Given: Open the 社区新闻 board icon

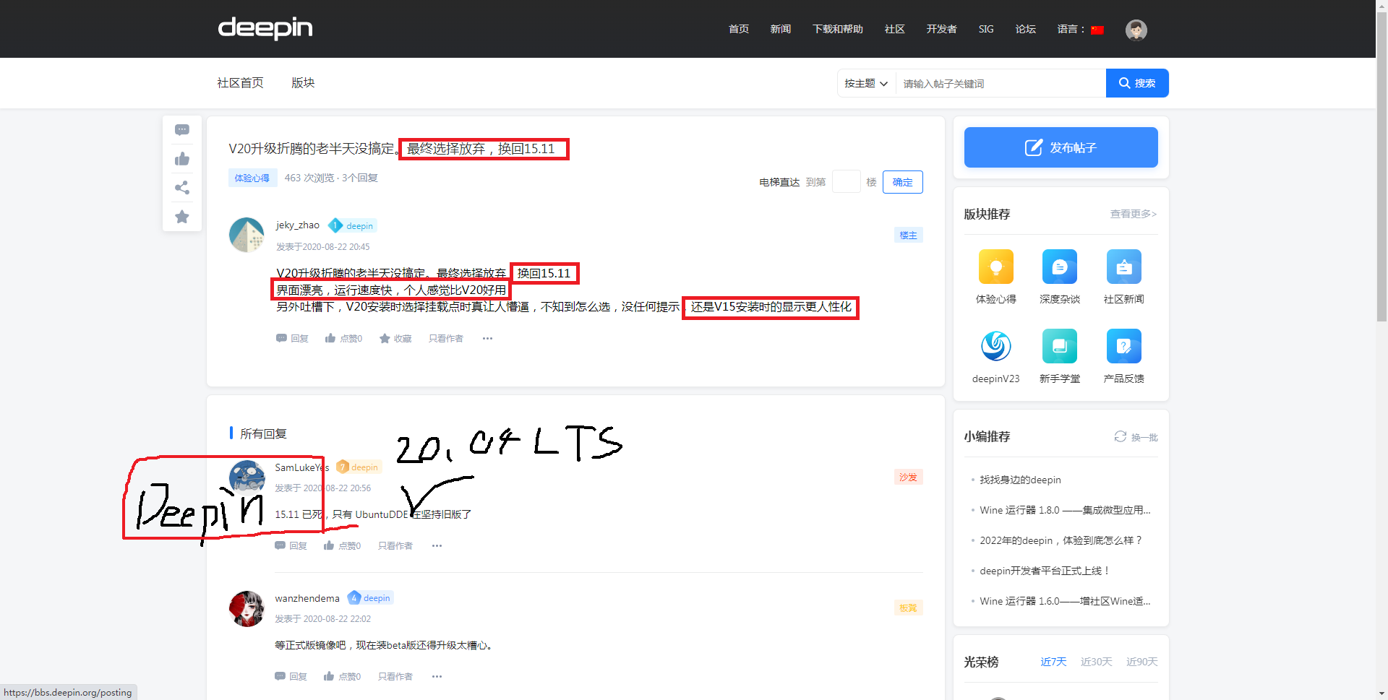Looking at the screenshot, I should [1123, 267].
